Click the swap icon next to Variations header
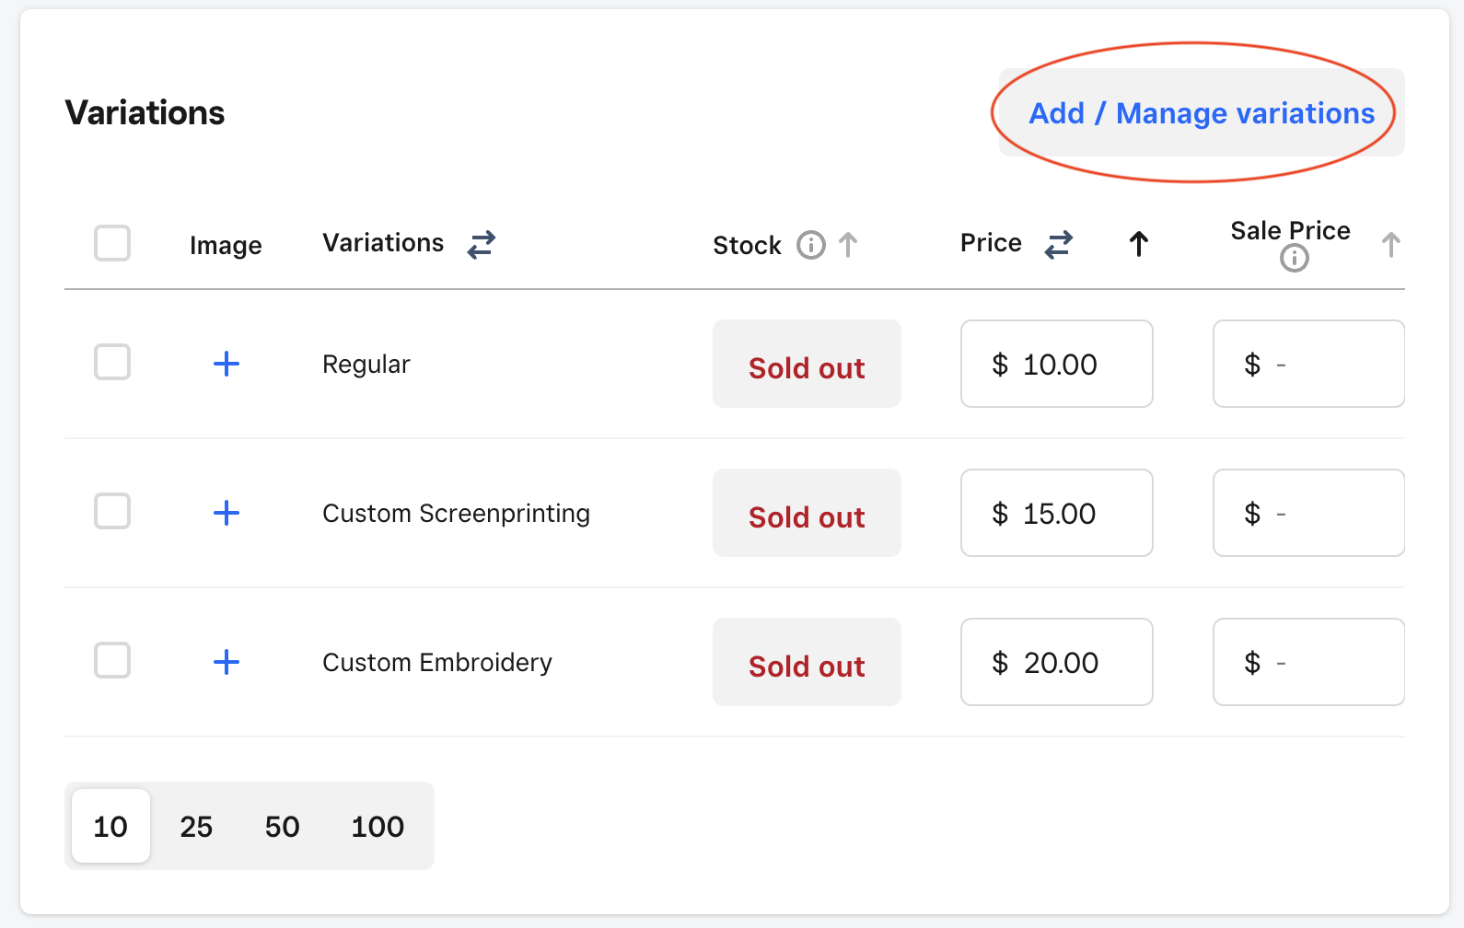1464x928 pixels. pos(482,244)
